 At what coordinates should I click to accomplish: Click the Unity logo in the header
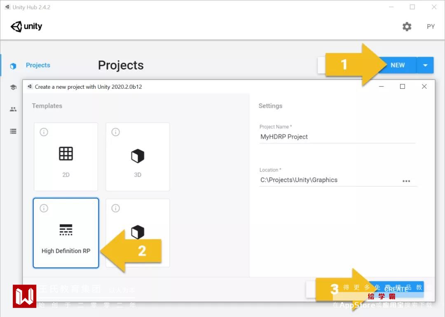[x=26, y=27]
